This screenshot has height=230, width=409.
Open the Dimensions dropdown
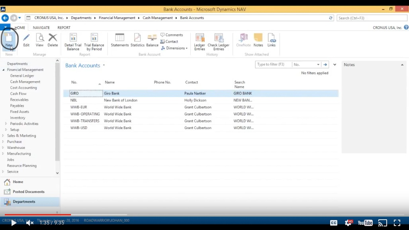pyautogui.click(x=174, y=48)
